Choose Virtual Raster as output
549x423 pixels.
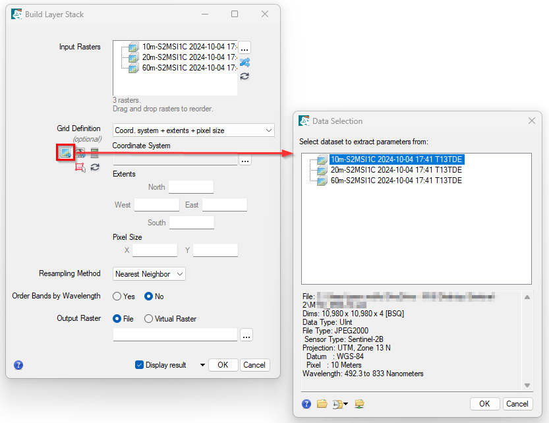[149, 319]
